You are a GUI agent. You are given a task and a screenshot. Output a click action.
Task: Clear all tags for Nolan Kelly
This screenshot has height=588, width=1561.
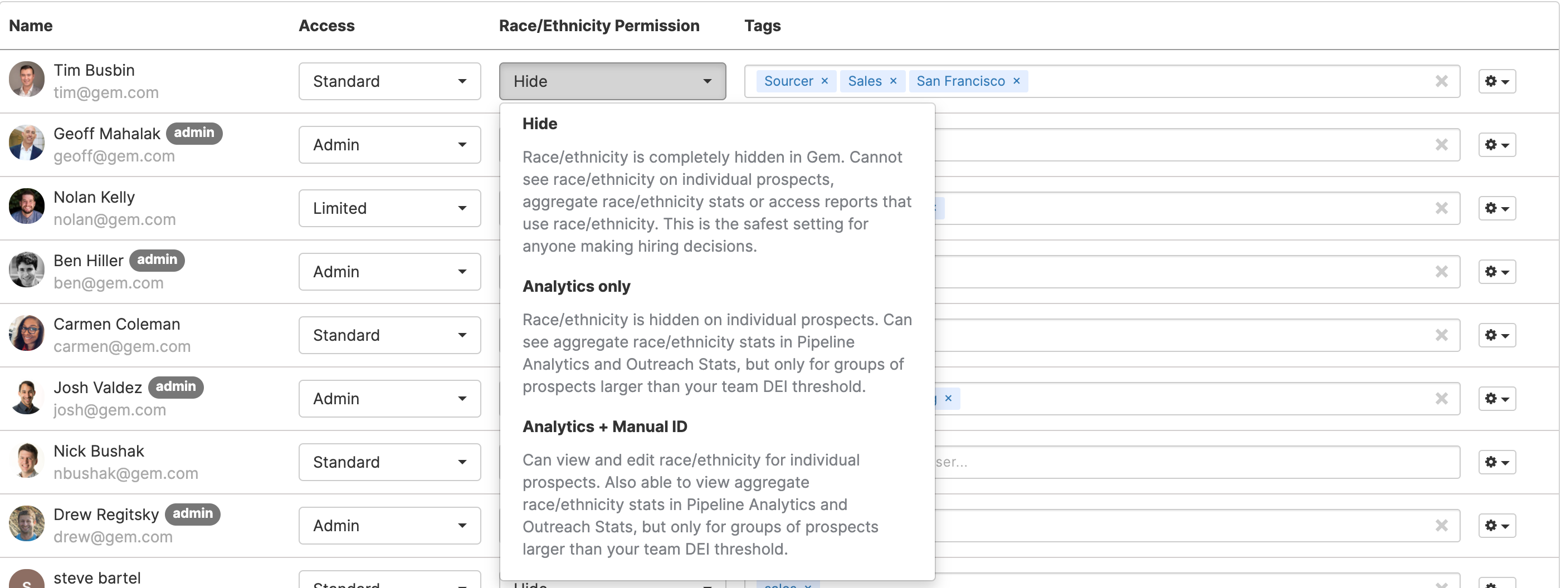1442,208
